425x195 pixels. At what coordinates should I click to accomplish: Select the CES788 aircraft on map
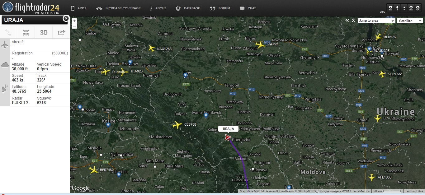click(177, 125)
